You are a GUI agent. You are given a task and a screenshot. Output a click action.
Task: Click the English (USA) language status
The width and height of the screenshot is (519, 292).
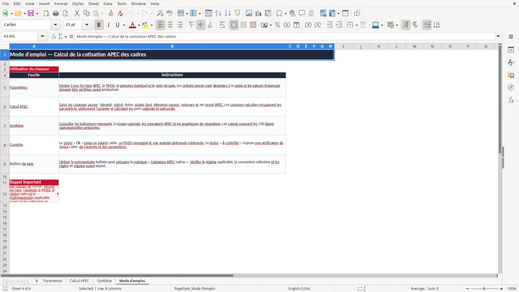pos(299,289)
